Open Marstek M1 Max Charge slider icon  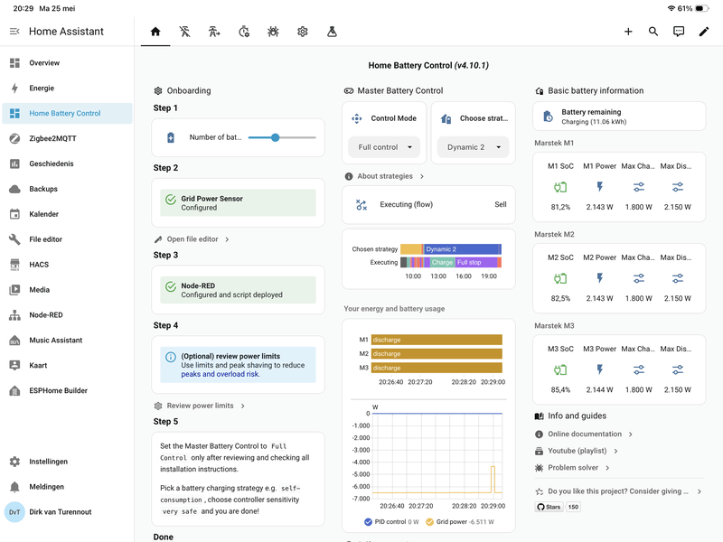click(639, 187)
